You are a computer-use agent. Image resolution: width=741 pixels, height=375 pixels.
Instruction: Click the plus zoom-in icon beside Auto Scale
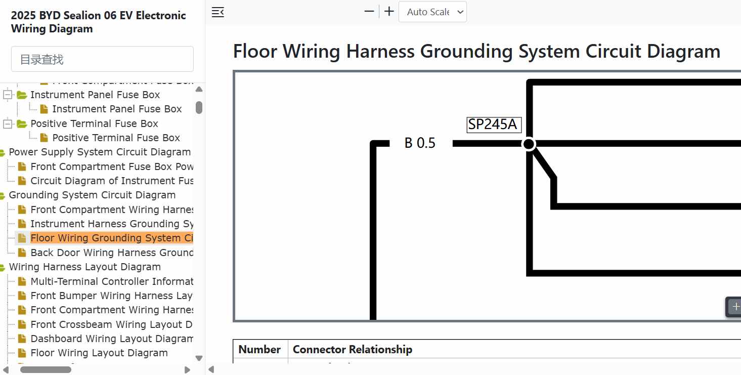click(x=389, y=12)
